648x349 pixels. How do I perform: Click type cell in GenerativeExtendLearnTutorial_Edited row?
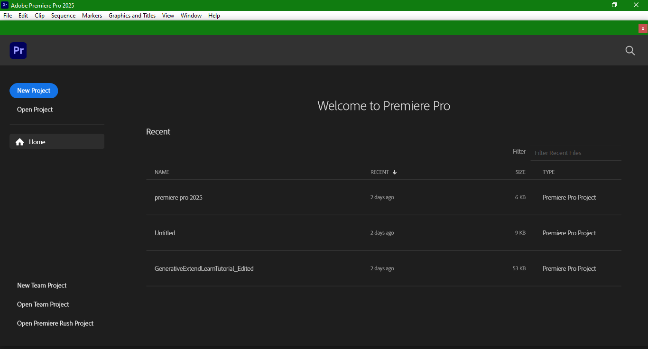(x=569, y=268)
